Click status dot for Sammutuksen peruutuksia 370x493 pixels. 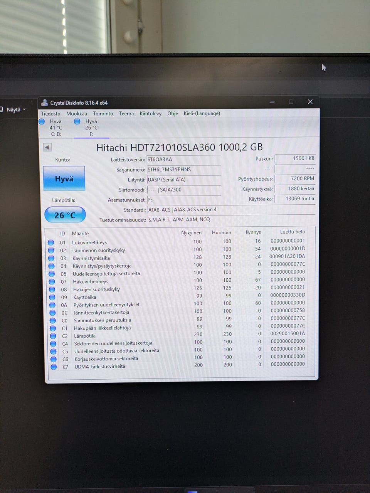point(52,320)
